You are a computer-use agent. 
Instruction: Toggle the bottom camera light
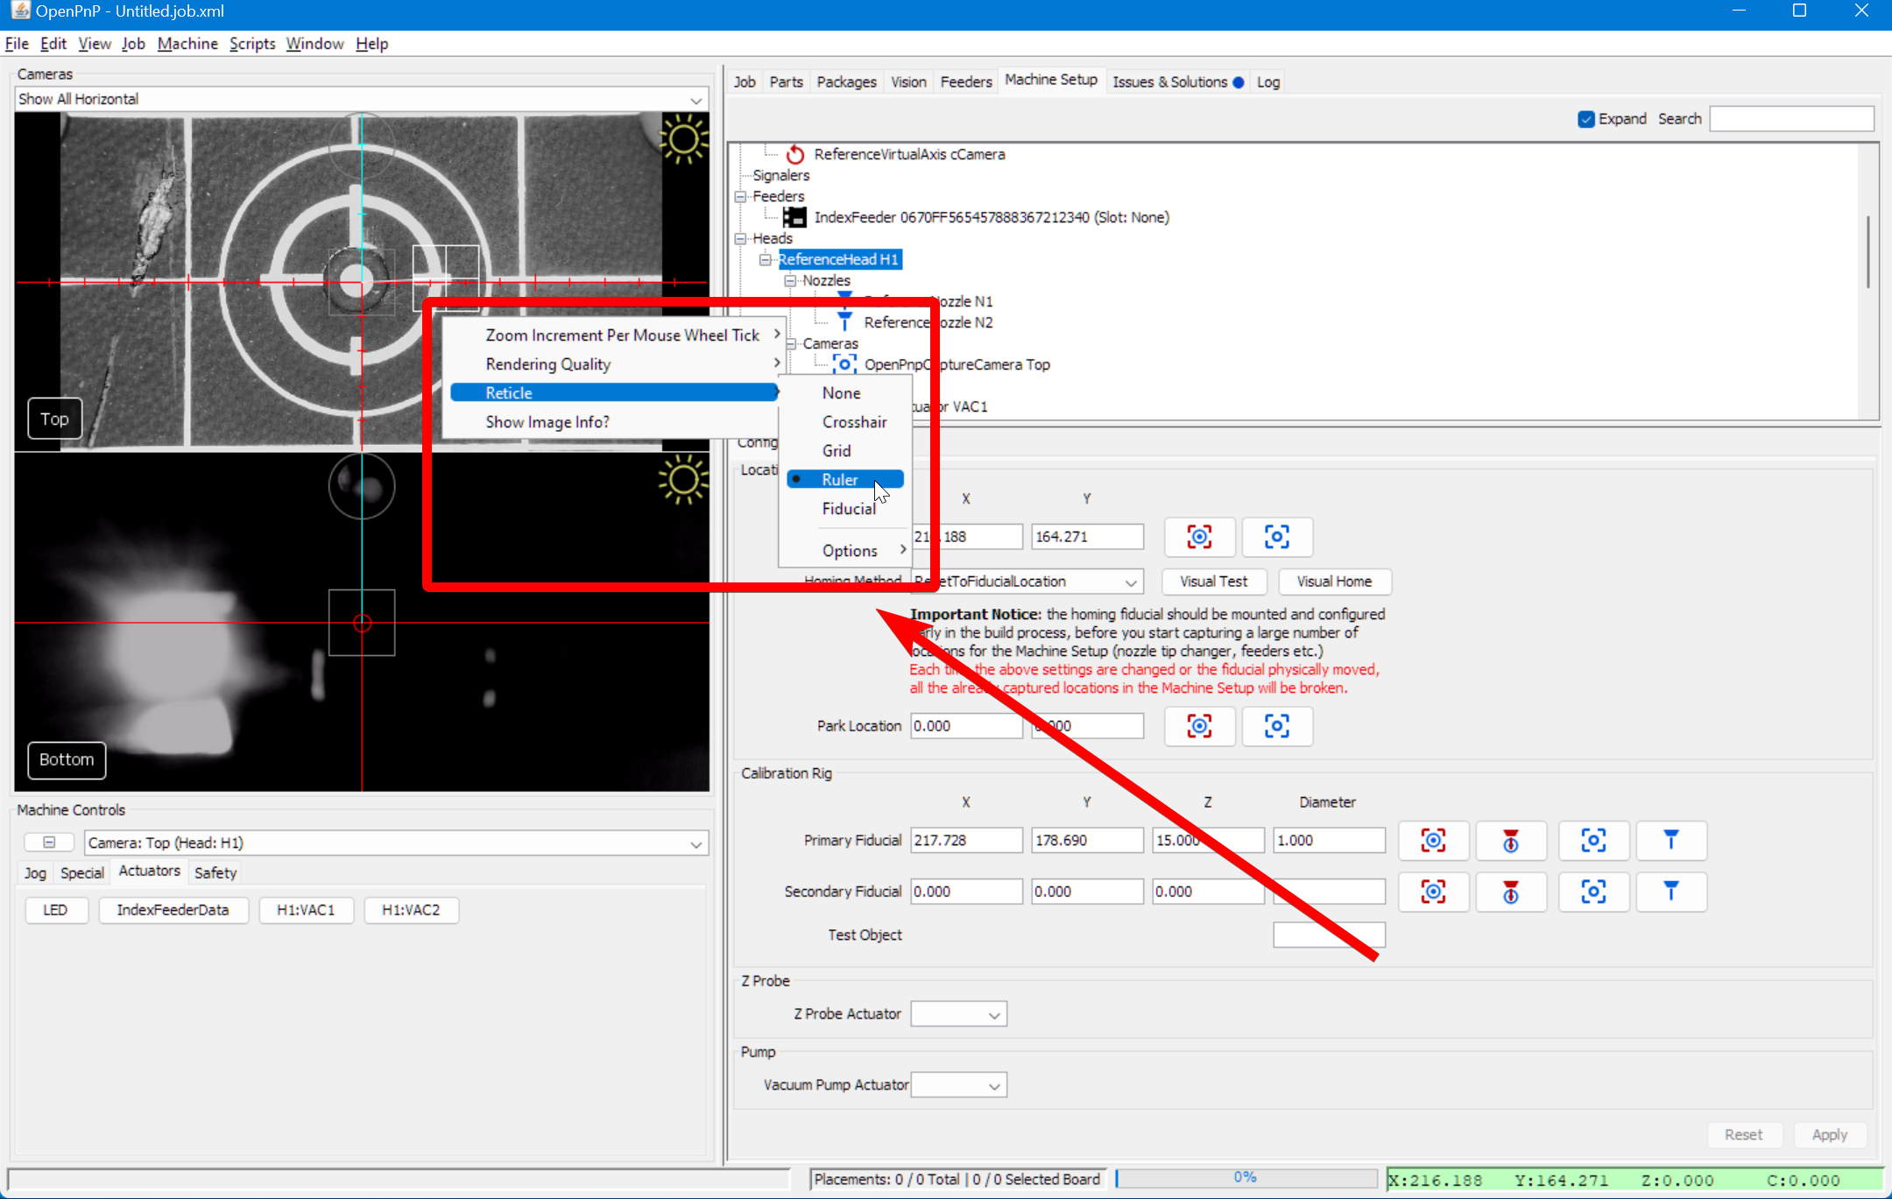684,479
